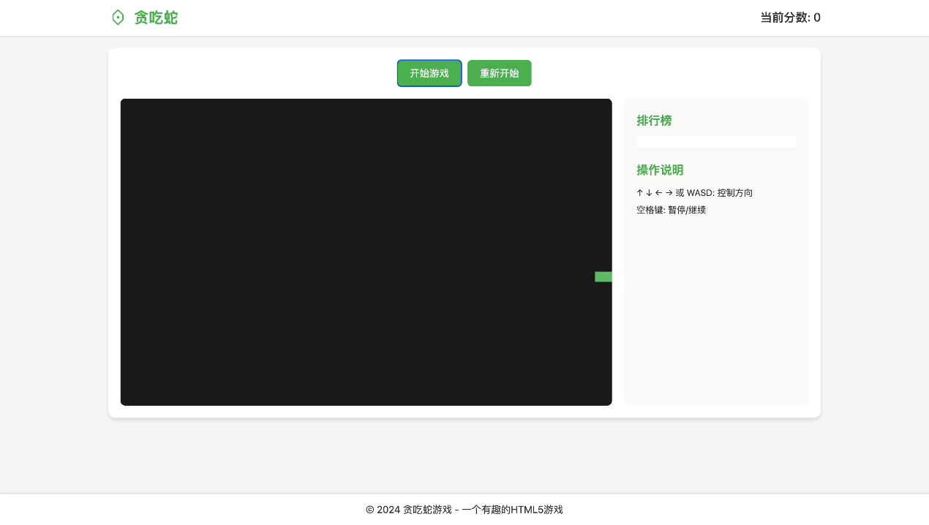This screenshot has width=929, height=525.
Task: Click the black game canvas center
Action: [366, 252]
